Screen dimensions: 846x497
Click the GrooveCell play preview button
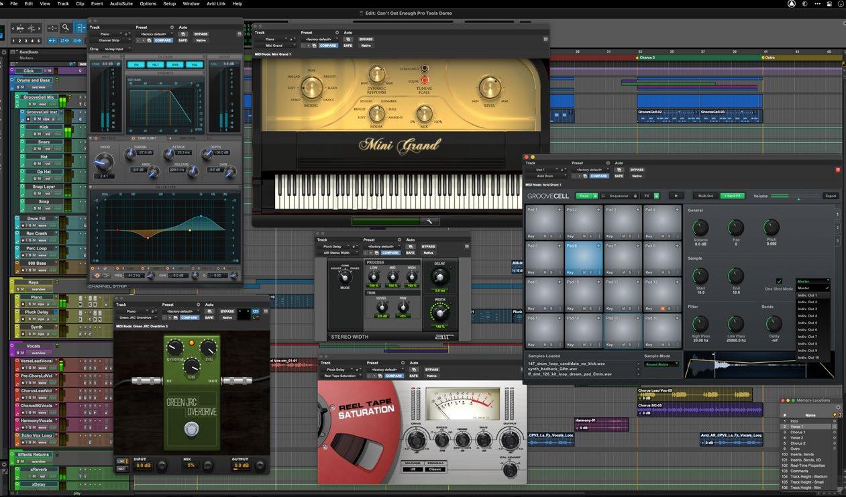[676, 196]
